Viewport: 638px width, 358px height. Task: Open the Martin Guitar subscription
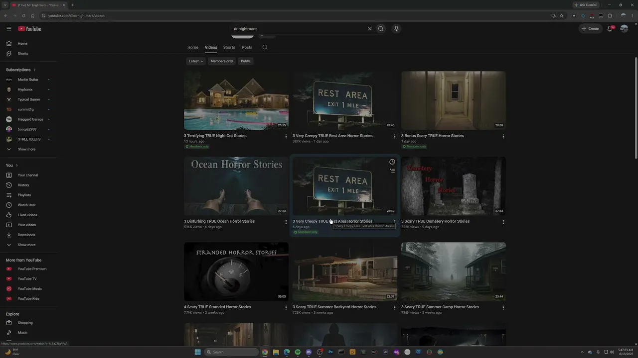click(28, 80)
